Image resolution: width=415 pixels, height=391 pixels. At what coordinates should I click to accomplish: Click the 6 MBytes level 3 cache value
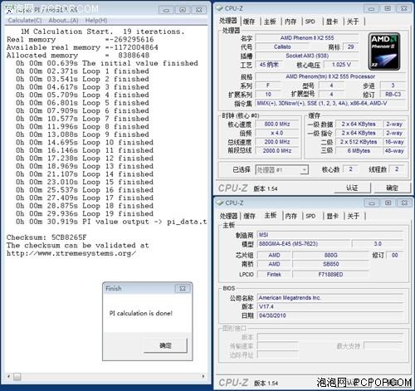[x=359, y=150]
